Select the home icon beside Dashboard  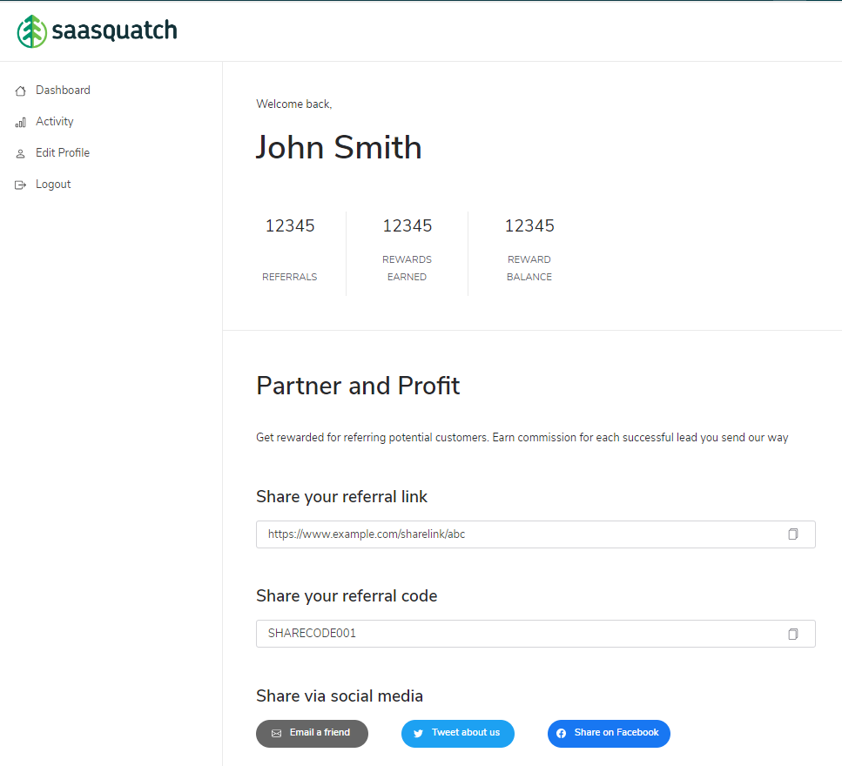19,90
